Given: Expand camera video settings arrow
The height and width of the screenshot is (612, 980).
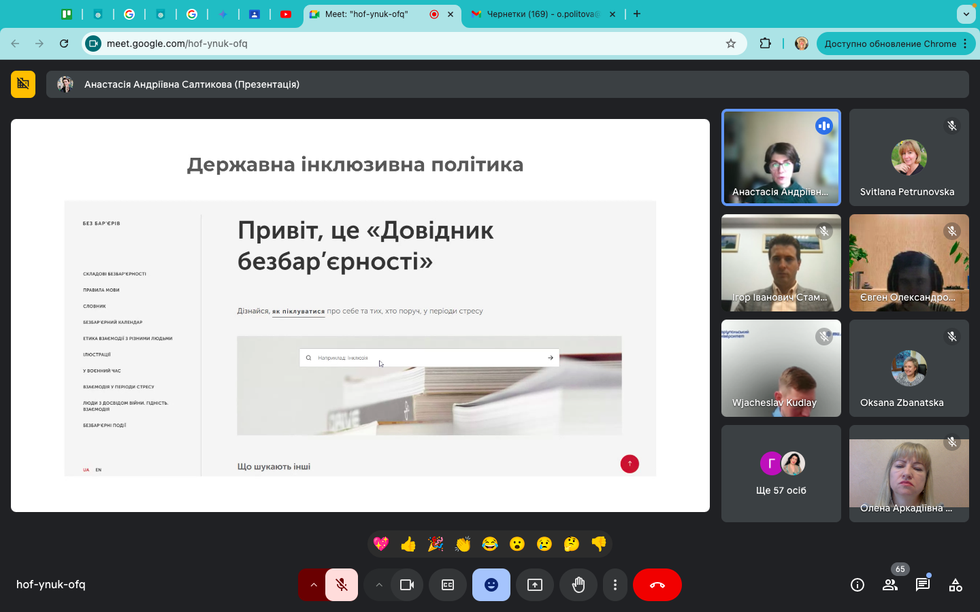Looking at the screenshot, I should click(379, 585).
